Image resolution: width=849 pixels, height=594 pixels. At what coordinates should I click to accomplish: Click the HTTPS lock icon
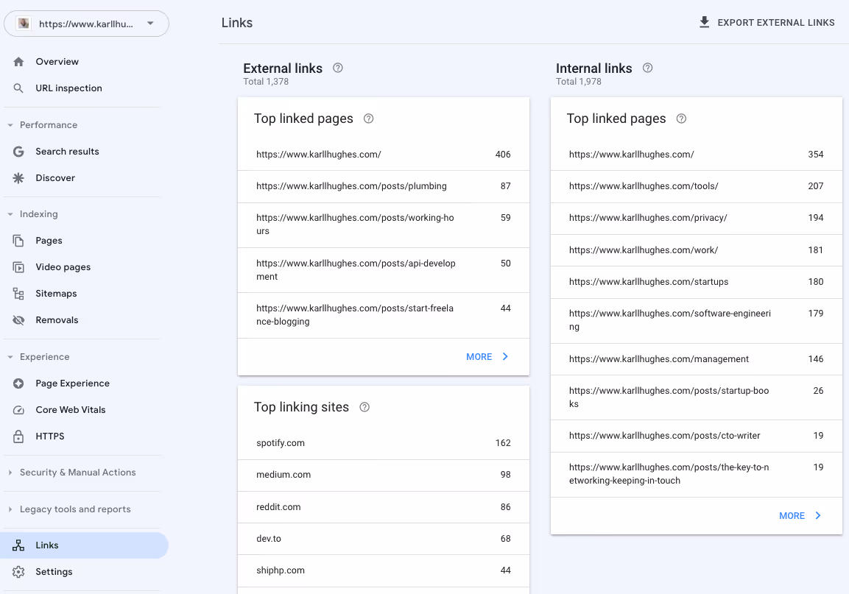(18, 436)
